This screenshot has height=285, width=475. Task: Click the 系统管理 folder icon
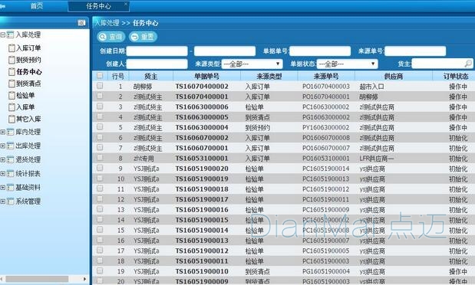pos(10,201)
